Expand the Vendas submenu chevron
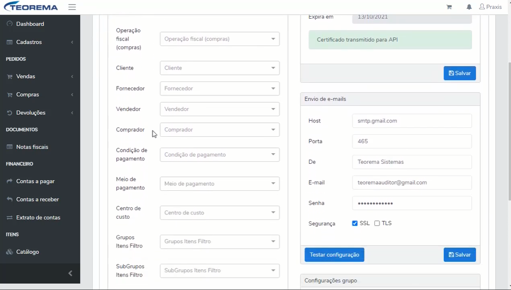The height and width of the screenshot is (290, 511). tap(72, 77)
